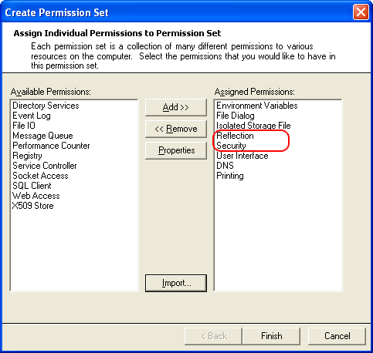Click Finish to create permission set
Screen dimensions: 373x353
(x=271, y=336)
